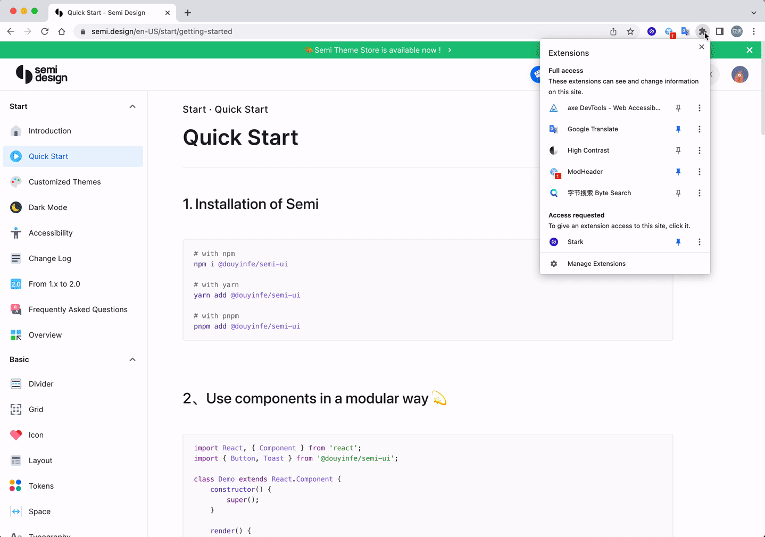This screenshot has width=765, height=537.
Task: Click the page vertical scrollbar
Action: tap(762, 88)
